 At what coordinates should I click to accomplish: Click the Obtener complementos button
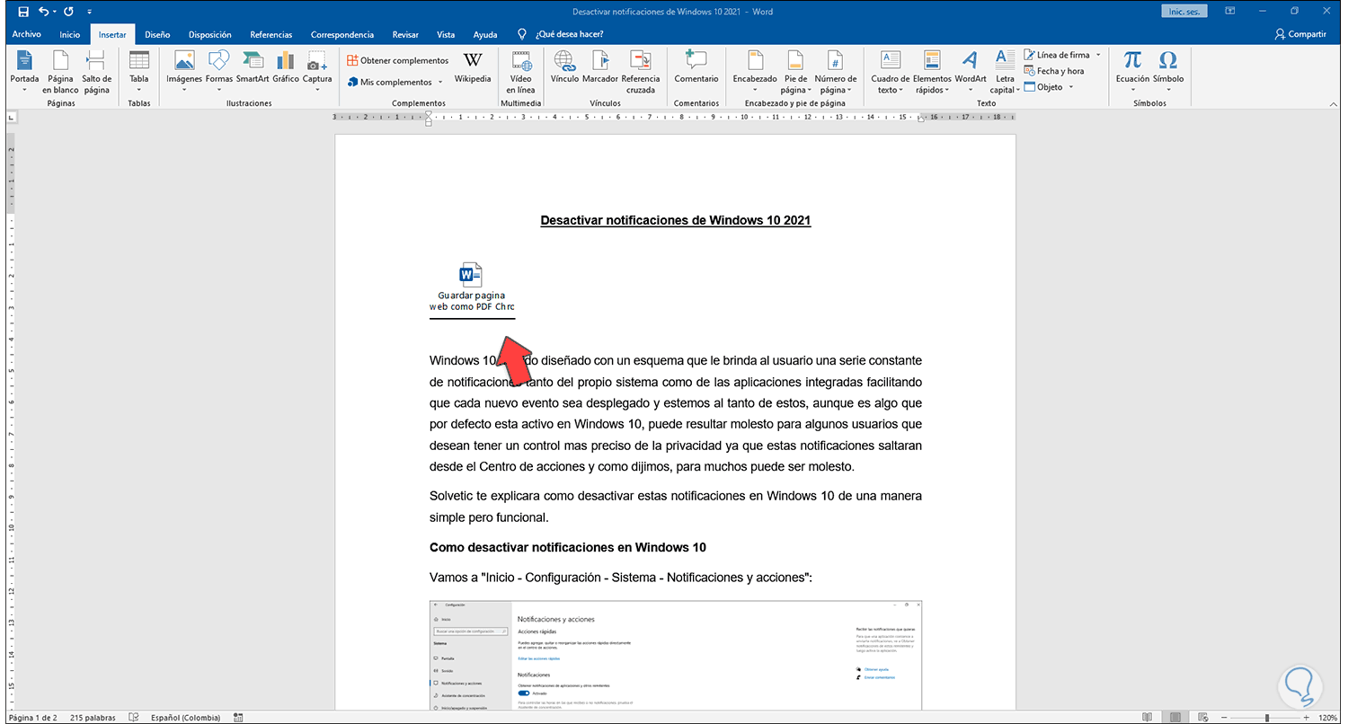pos(397,60)
